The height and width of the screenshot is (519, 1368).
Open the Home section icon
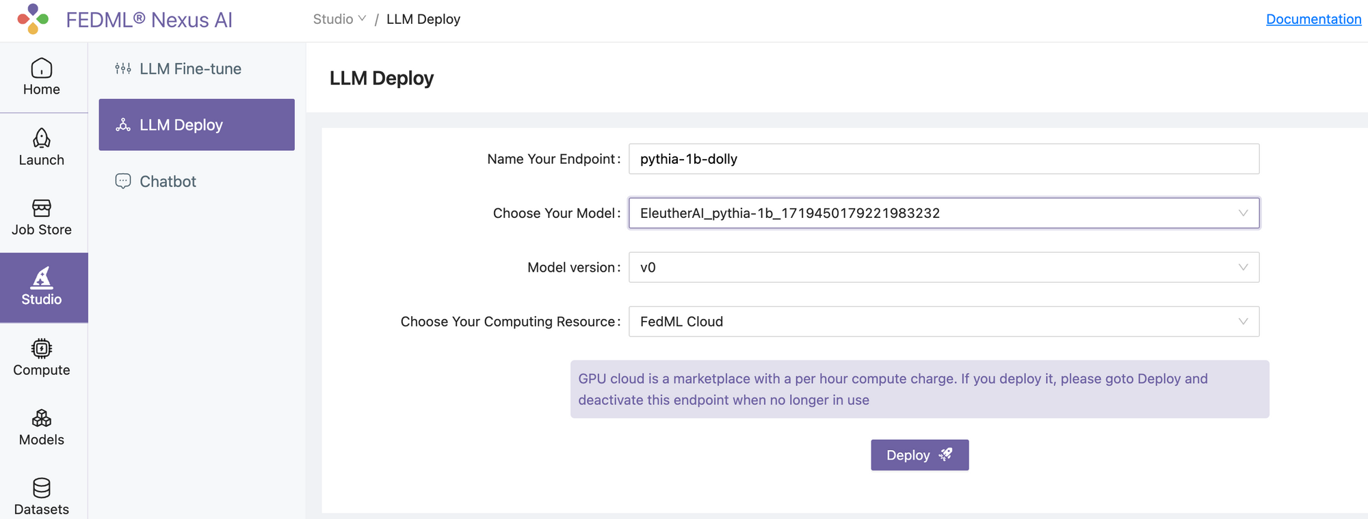[42, 68]
